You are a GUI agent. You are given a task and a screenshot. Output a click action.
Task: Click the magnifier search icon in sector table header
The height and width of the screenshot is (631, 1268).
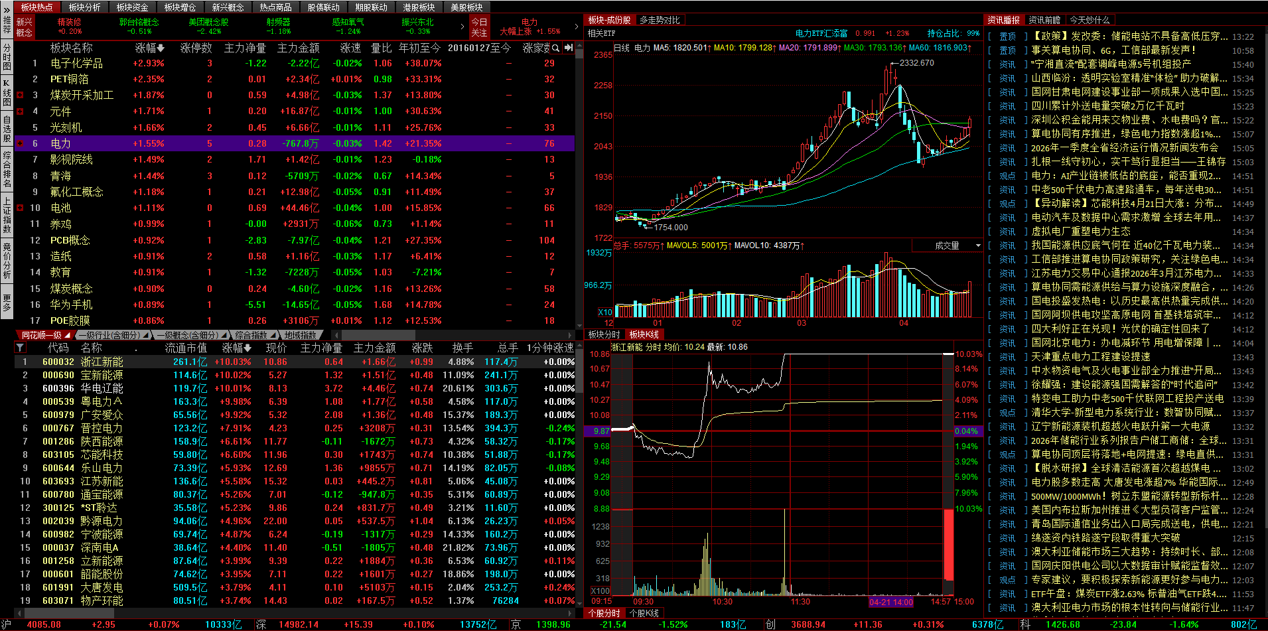tap(556, 48)
